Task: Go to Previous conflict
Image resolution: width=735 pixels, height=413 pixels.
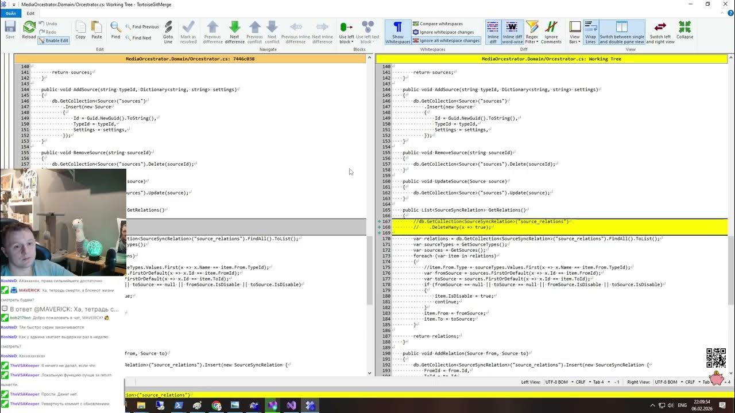Action: coord(254,32)
